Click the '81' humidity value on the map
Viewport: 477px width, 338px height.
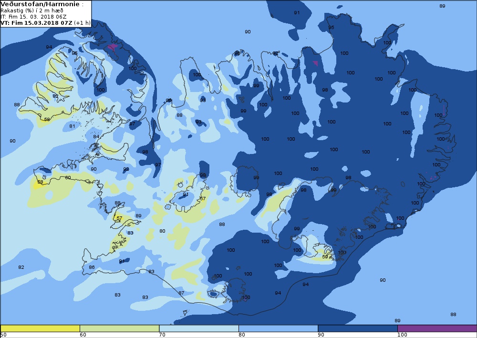tap(72, 126)
